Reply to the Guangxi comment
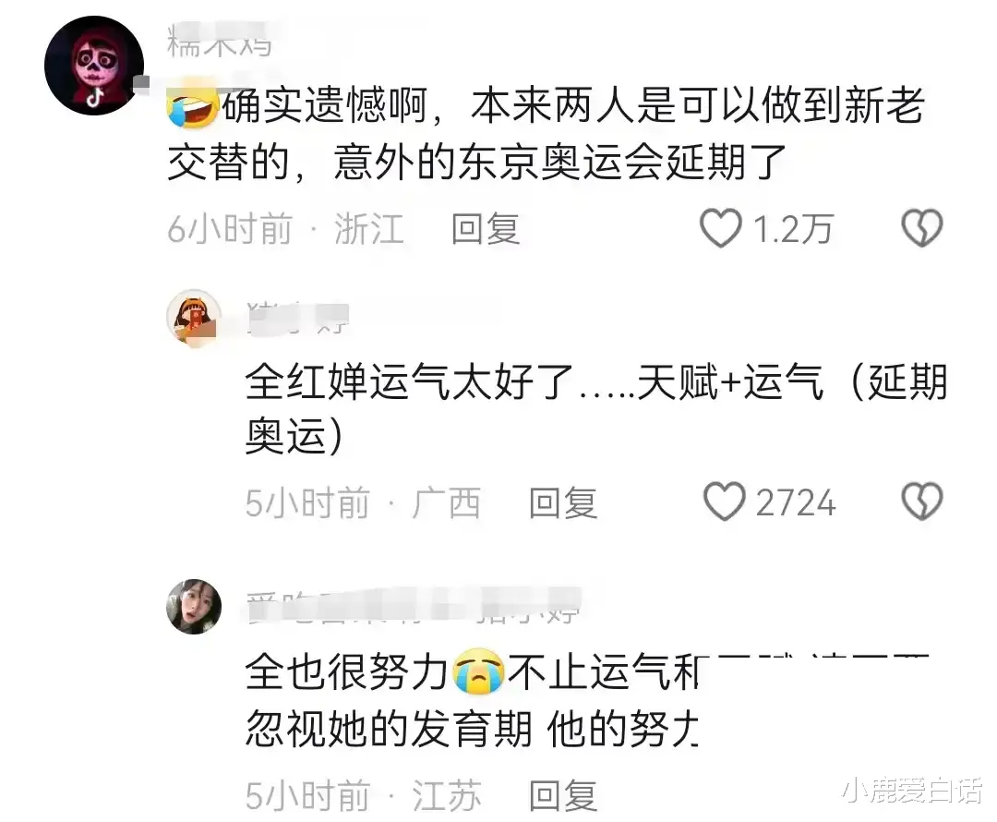This screenshot has height=822, width=997. tap(563, 503)
